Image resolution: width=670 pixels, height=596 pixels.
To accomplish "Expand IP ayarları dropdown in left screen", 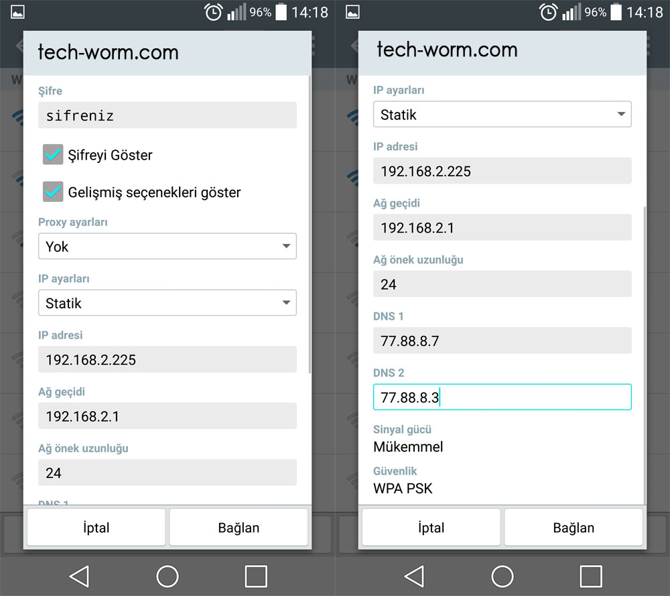I will pyautogui.click(x=167, y=303).
